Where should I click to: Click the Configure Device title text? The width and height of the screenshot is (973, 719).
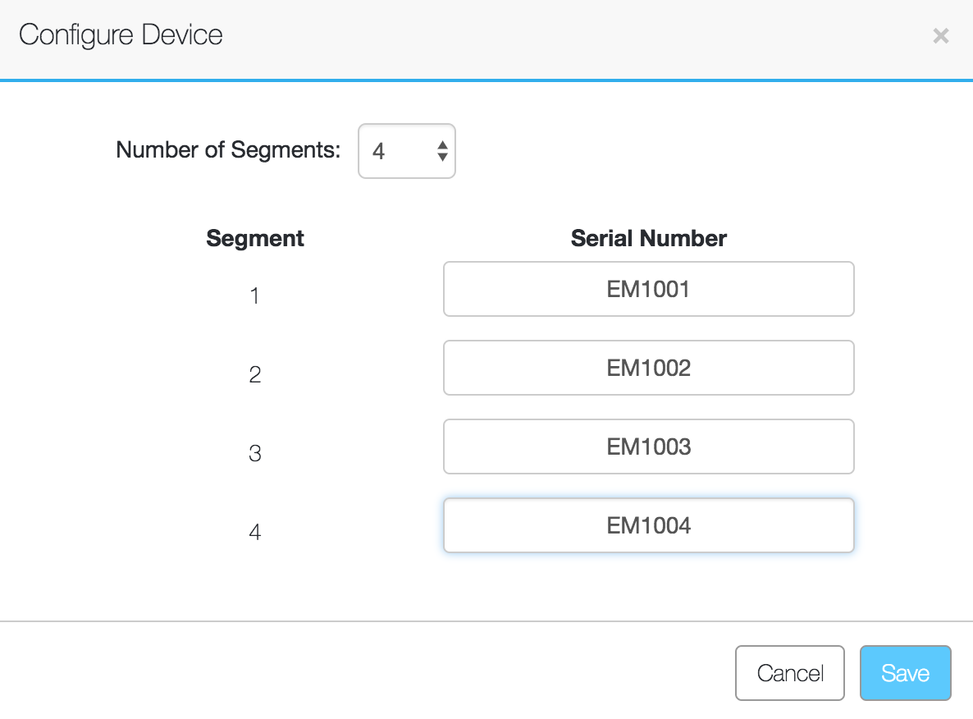click(x=121, y=35)
